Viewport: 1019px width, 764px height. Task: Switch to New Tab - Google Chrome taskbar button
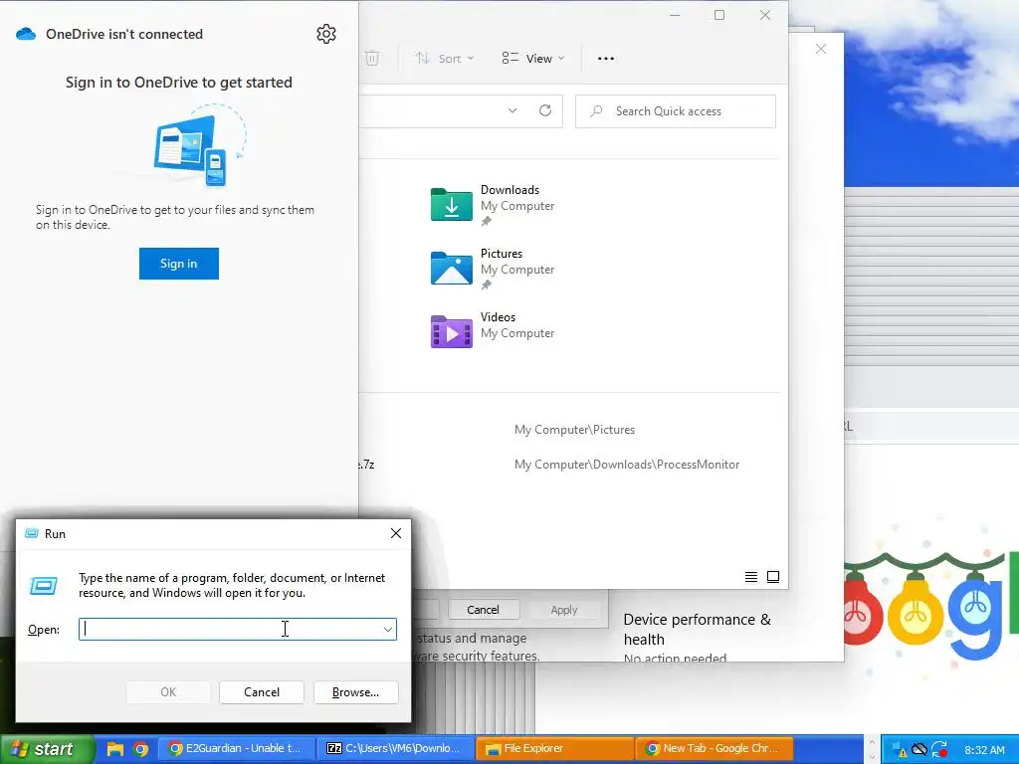click(714, 748)
